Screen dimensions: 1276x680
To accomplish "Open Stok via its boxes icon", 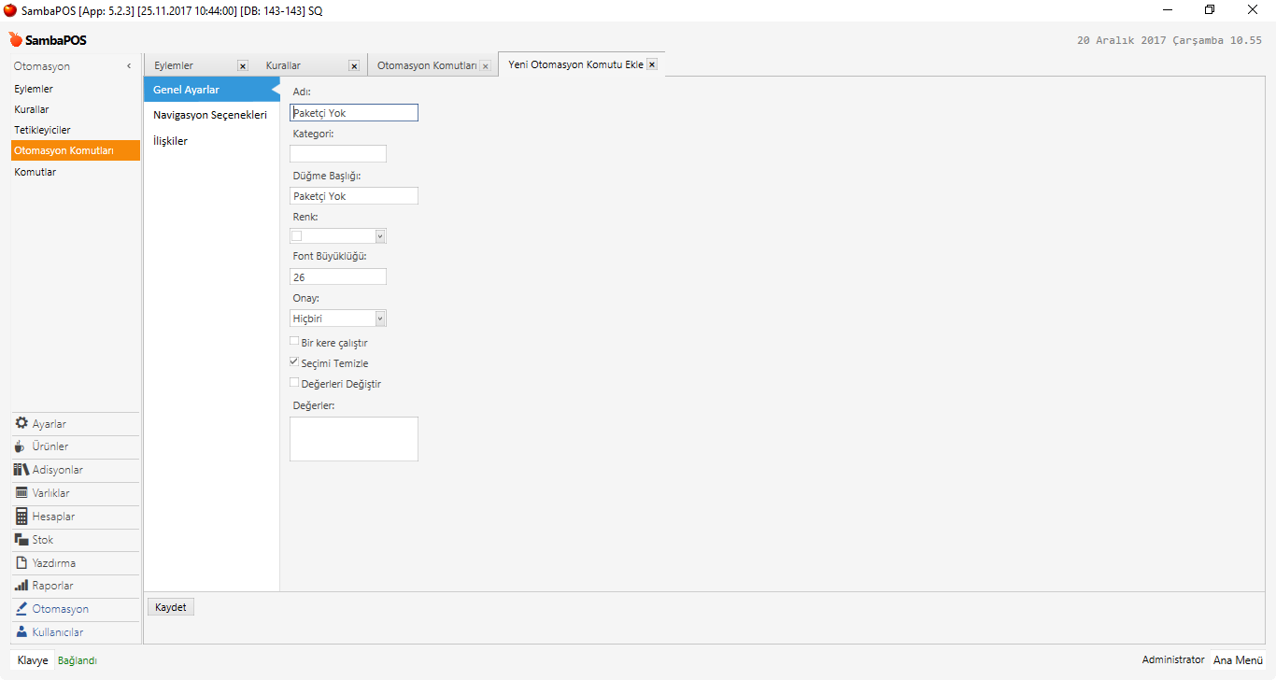I will point(21,540).
